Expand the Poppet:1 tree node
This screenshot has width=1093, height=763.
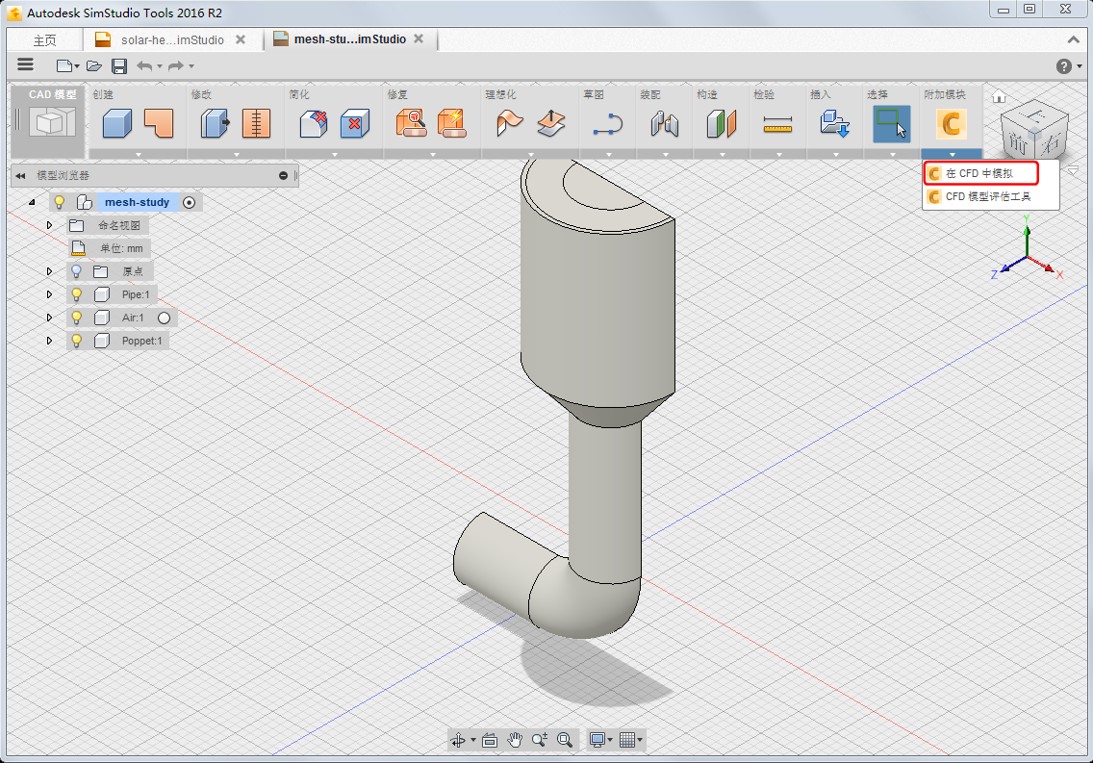pos(49,341)
